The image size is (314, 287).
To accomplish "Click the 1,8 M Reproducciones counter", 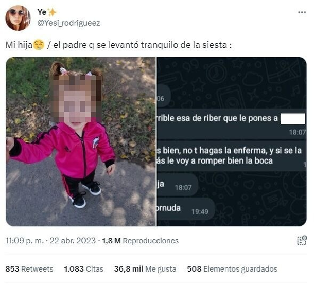I will click(140, 241).
